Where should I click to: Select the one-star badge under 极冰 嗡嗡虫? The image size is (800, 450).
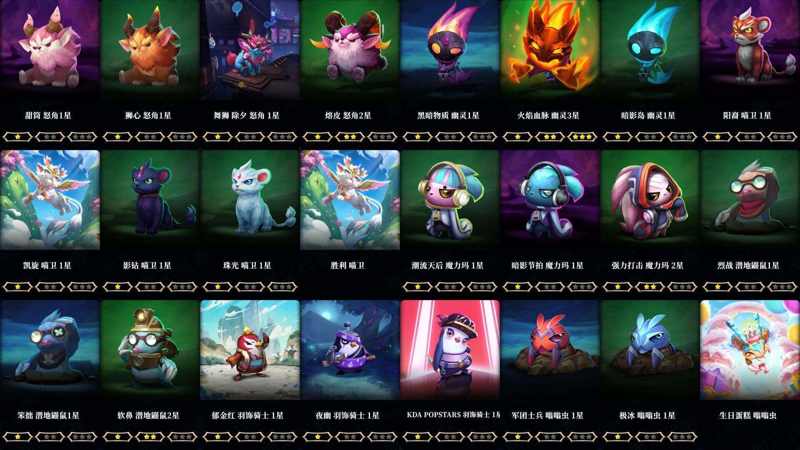[x=617, y=437]
